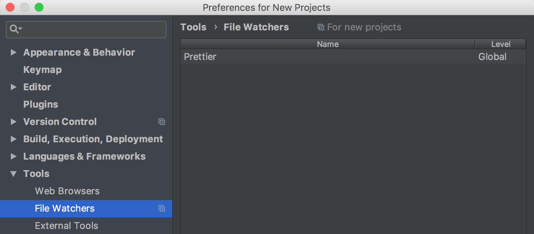Open the Plugins settings page

tap(40, 104)
